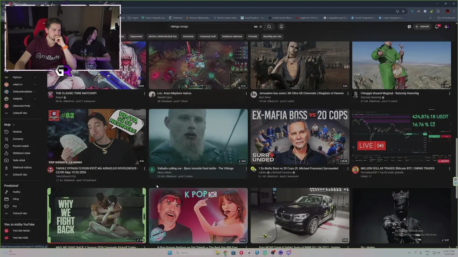The height and width of the screenshot is (257, 458).
Task: Open options menu for Valhalla calling me video
Action: click(246, 168)
